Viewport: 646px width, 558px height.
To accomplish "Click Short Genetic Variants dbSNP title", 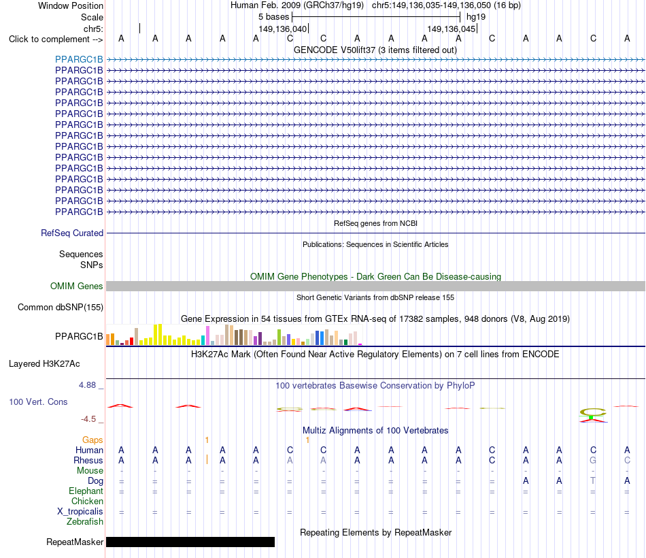I will [x=375, y=297].
